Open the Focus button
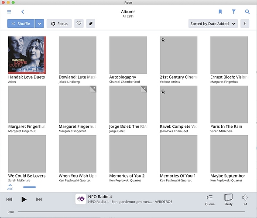The image size is (257, 218). coord(59,24)
